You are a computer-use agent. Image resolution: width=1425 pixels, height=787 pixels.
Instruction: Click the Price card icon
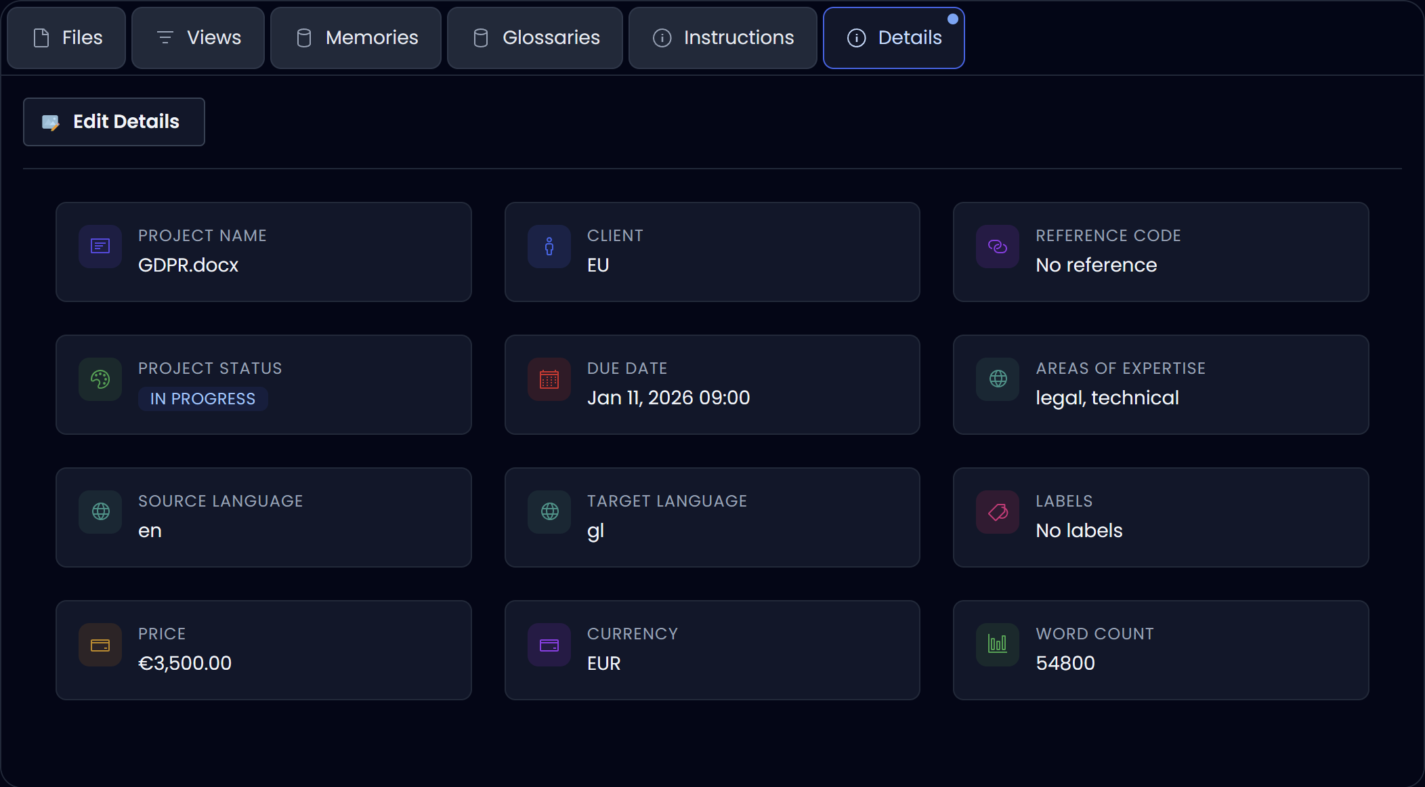click(x=100, y=645)
